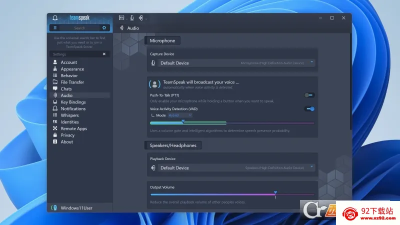The width and height of the screenshot is (400, 225).
Task: Click the Whispers list icon
Action: click(x=55, y=115)
